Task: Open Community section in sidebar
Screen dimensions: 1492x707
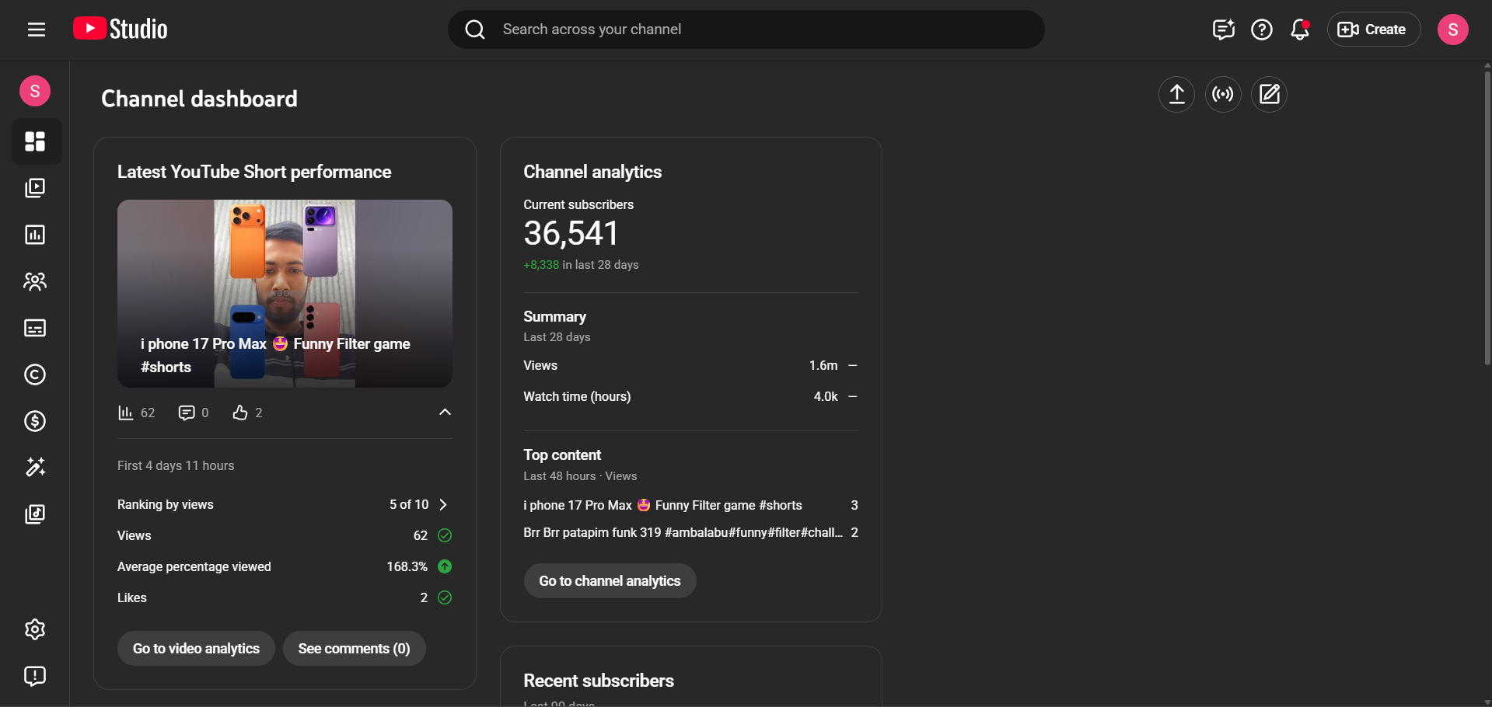Action: point(35,281)
